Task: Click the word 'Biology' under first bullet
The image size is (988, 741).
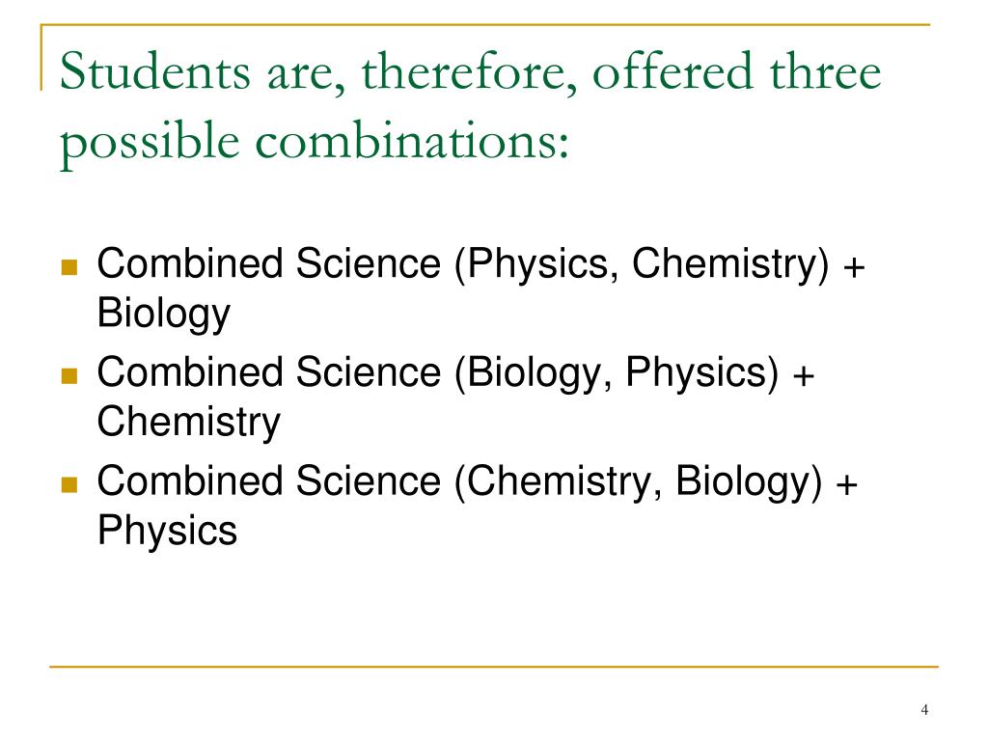Action: pos(164,314)
